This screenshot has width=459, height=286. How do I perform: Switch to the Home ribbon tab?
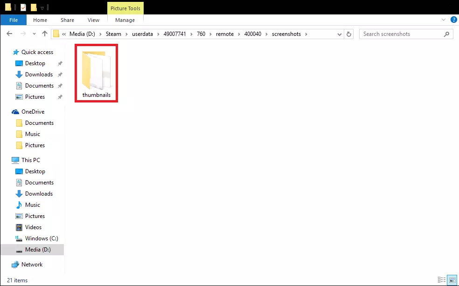tap(40, 20)
